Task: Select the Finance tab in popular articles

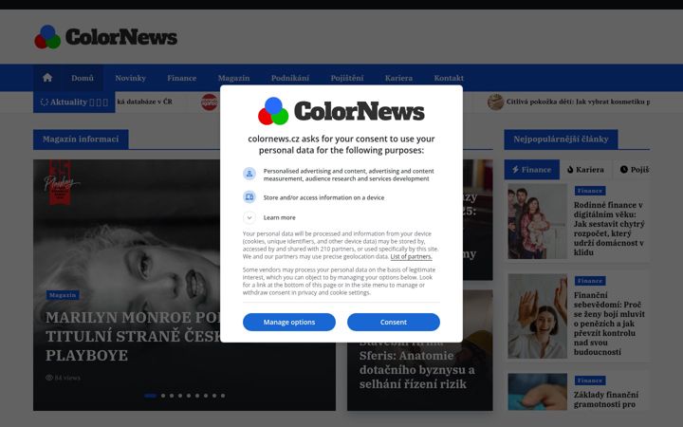Action: click(532, 170)
